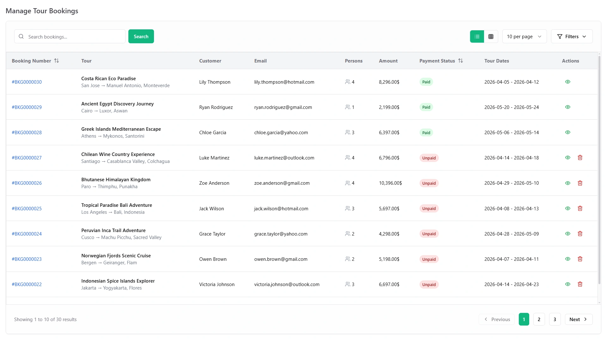607x341 pixels.
Task: Click the Previous page button
Action: 497,319
